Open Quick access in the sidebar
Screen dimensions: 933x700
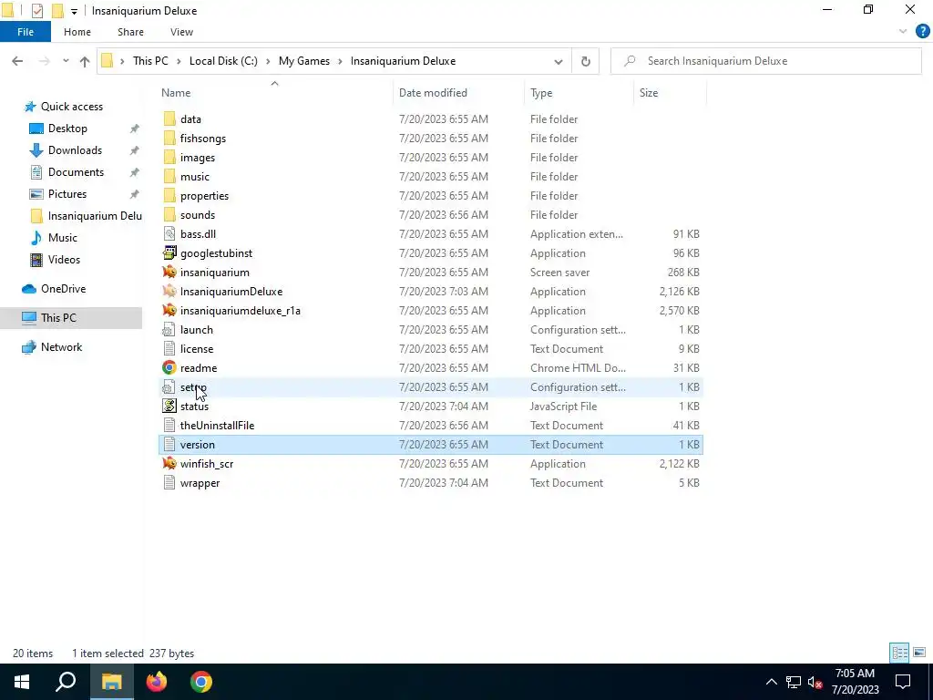tap(71, 107)
